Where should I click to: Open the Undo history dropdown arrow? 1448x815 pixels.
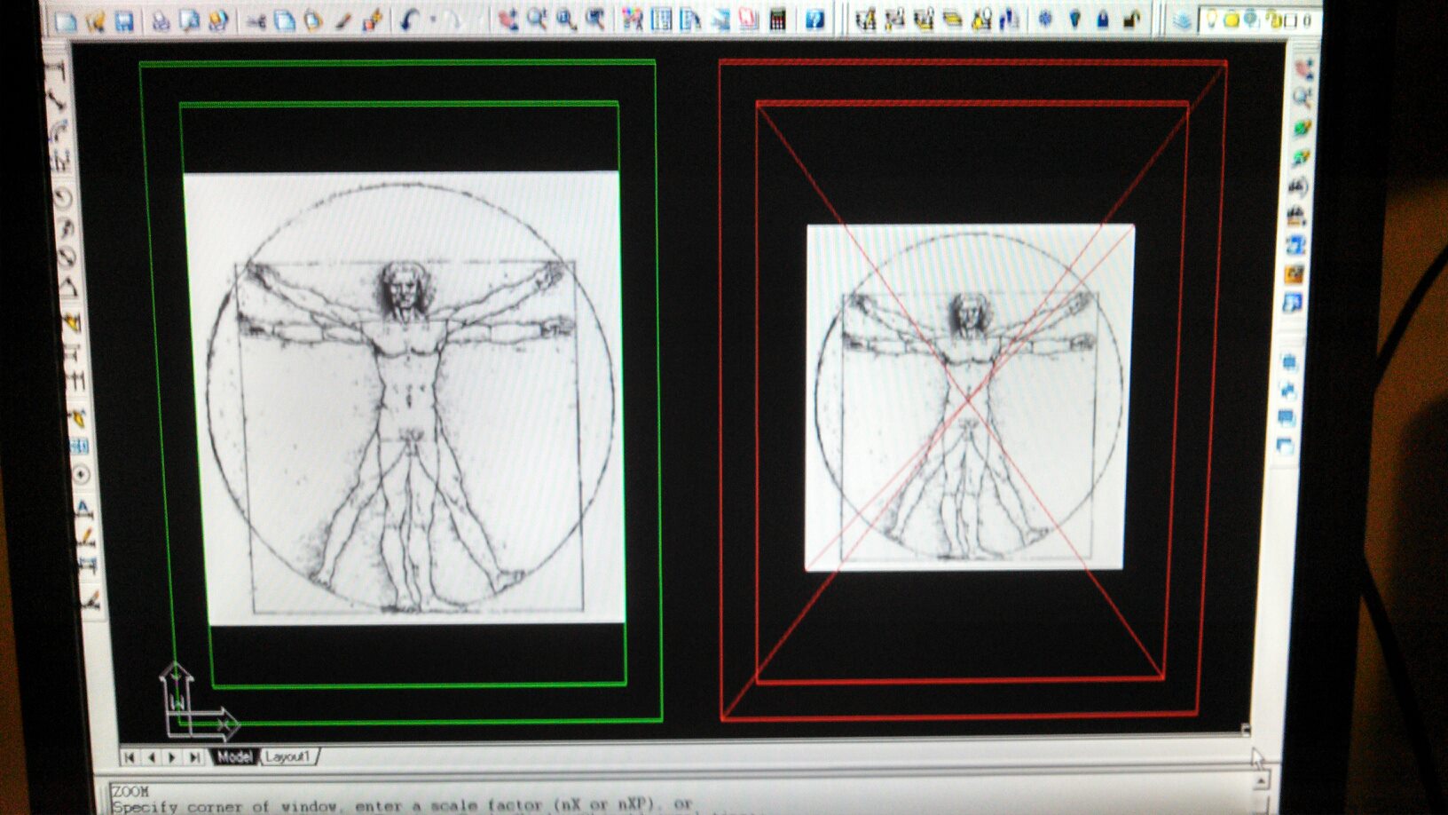click(x=431, y=20)
